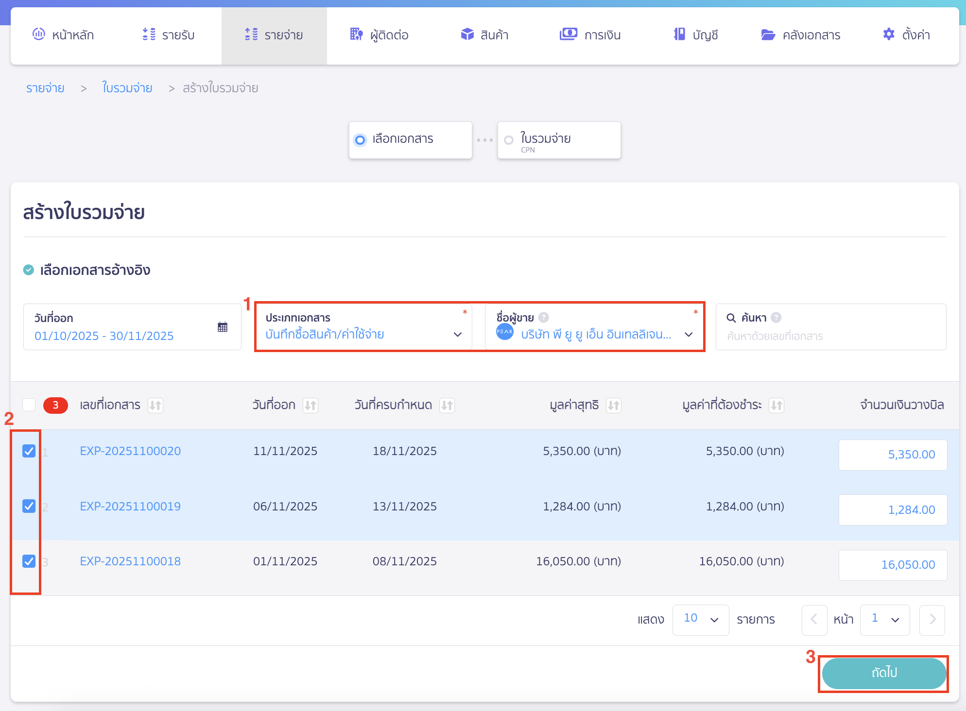Open the calendar icon in วันที่ออก field

pyautogui.click(x=223, y=327)
